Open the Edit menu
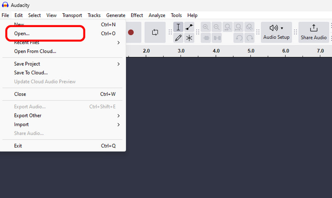Viewport: 332px width, 198px height. [18, 15]
